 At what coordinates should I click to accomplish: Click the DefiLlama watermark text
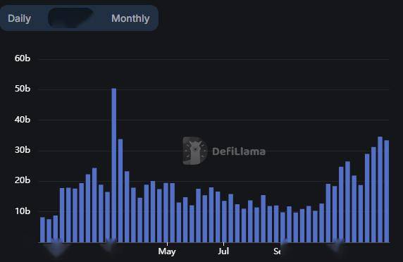(x=239, y=151)
